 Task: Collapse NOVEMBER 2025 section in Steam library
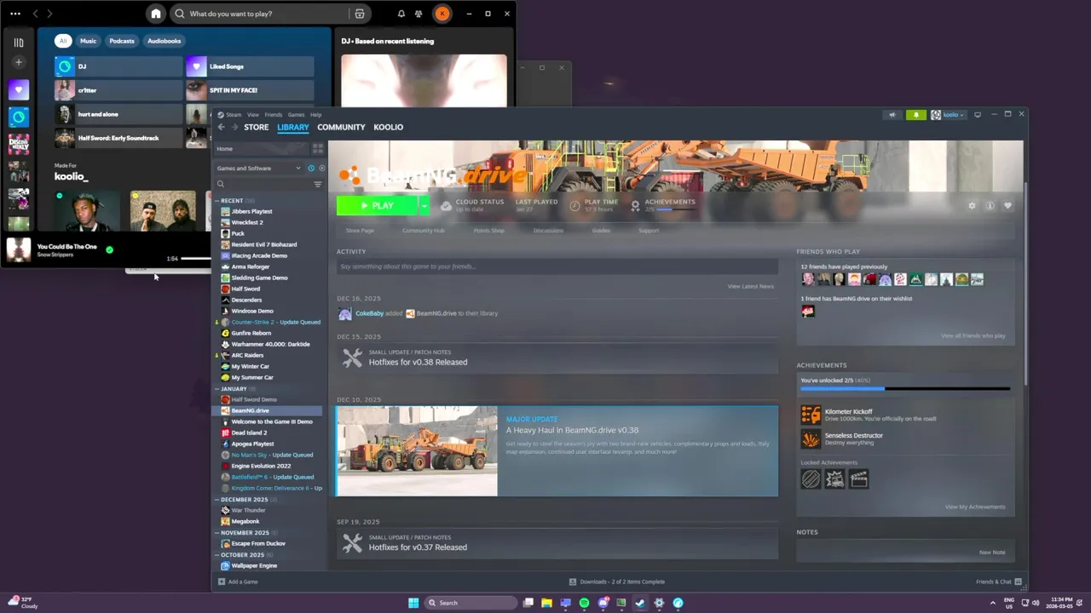pyautogui.click(x=217, y=533)
